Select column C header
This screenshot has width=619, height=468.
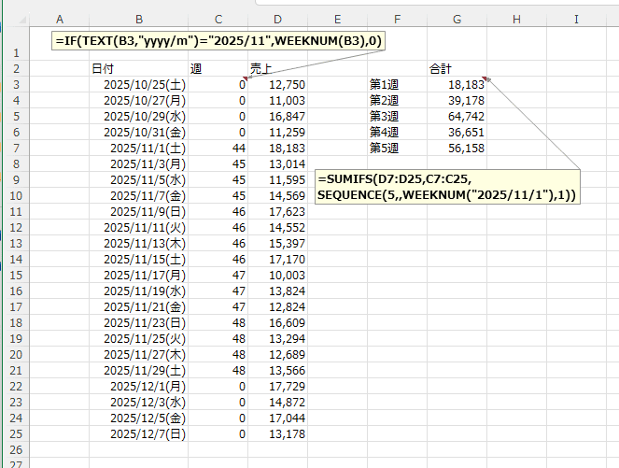218,19
